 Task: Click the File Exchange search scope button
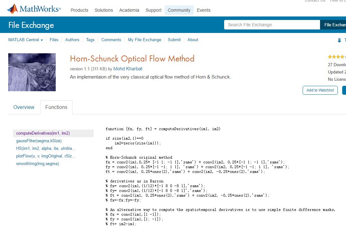333,25
